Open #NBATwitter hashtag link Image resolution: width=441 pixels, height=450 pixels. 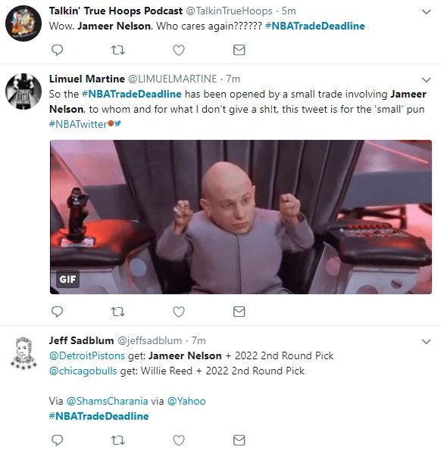click(78, 124)
